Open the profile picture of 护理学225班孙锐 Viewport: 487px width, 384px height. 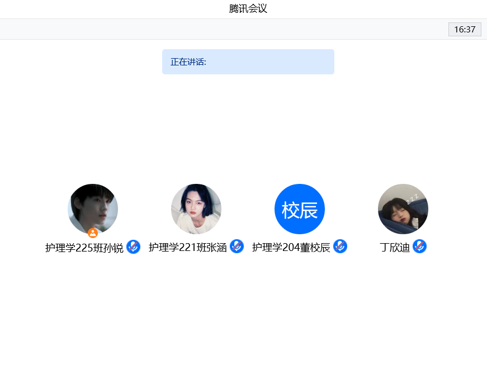point(93,208)
